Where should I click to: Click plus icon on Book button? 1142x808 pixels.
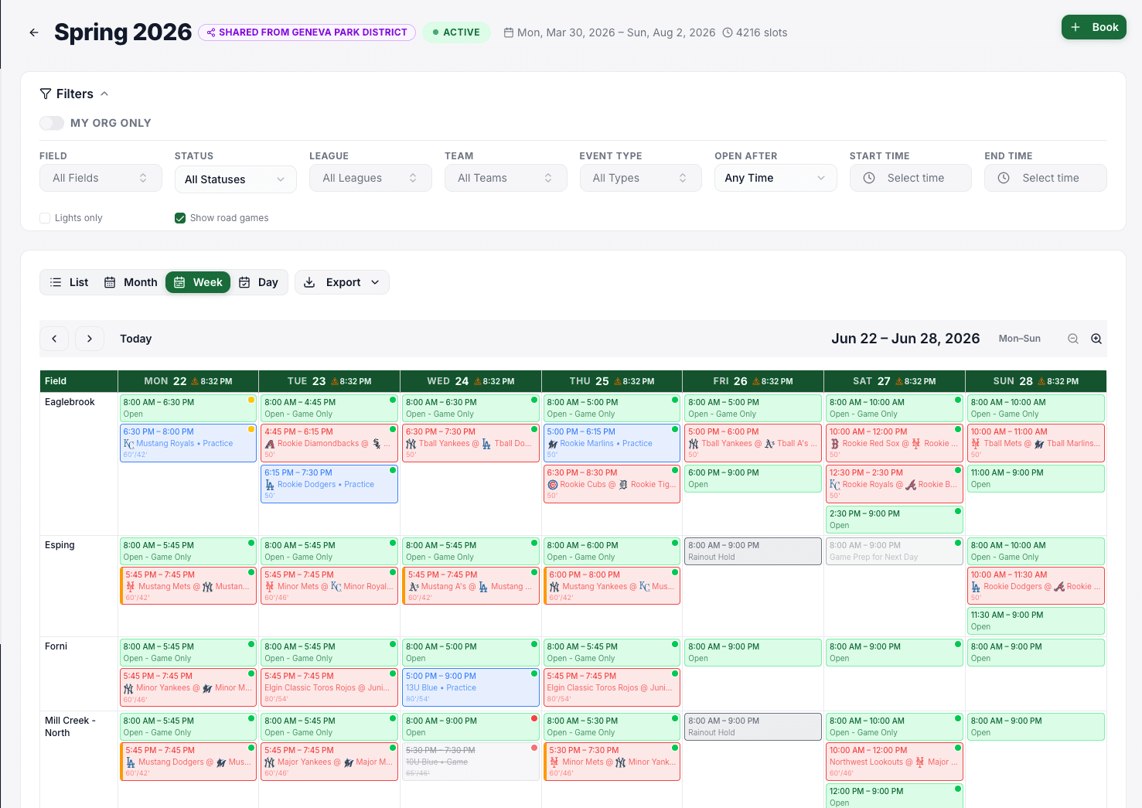1076,27
